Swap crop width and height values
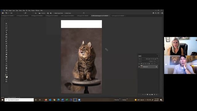Viewport: 197px width, 111px height. pyautogui.click(x=25, y=13)
